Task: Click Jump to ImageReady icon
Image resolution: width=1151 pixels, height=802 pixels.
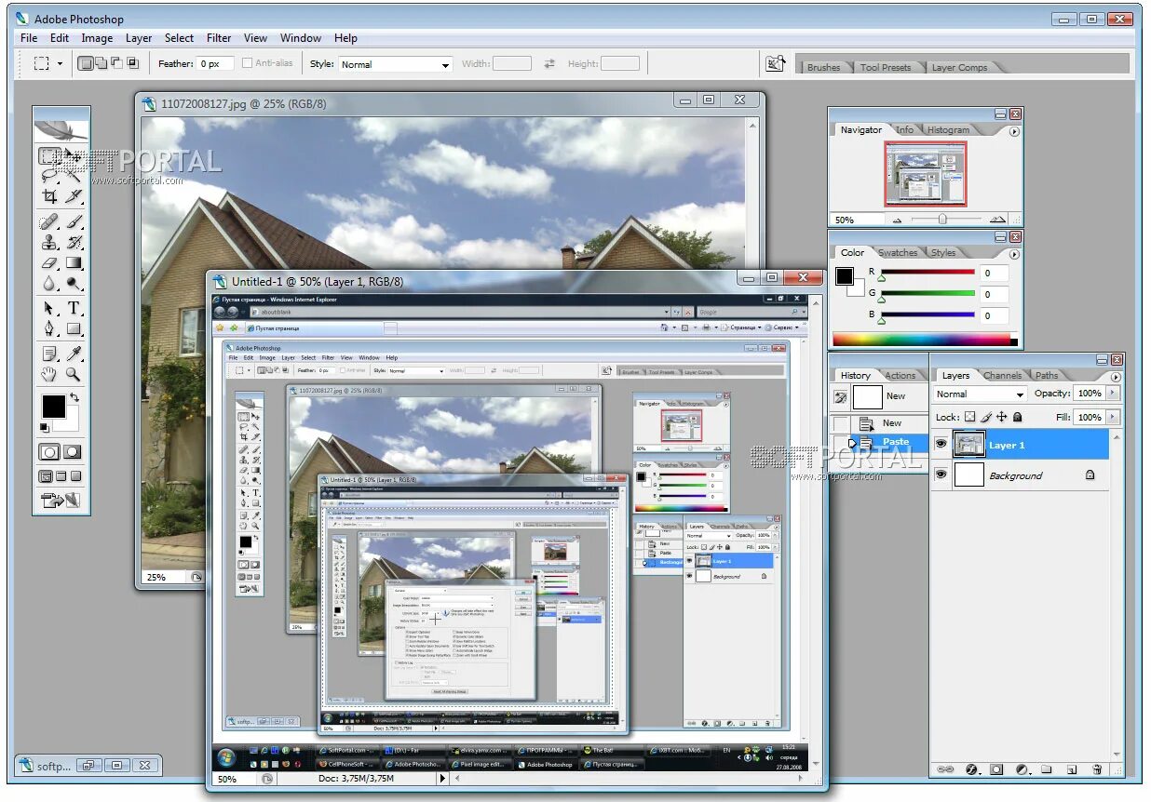Action: [61, 501]
